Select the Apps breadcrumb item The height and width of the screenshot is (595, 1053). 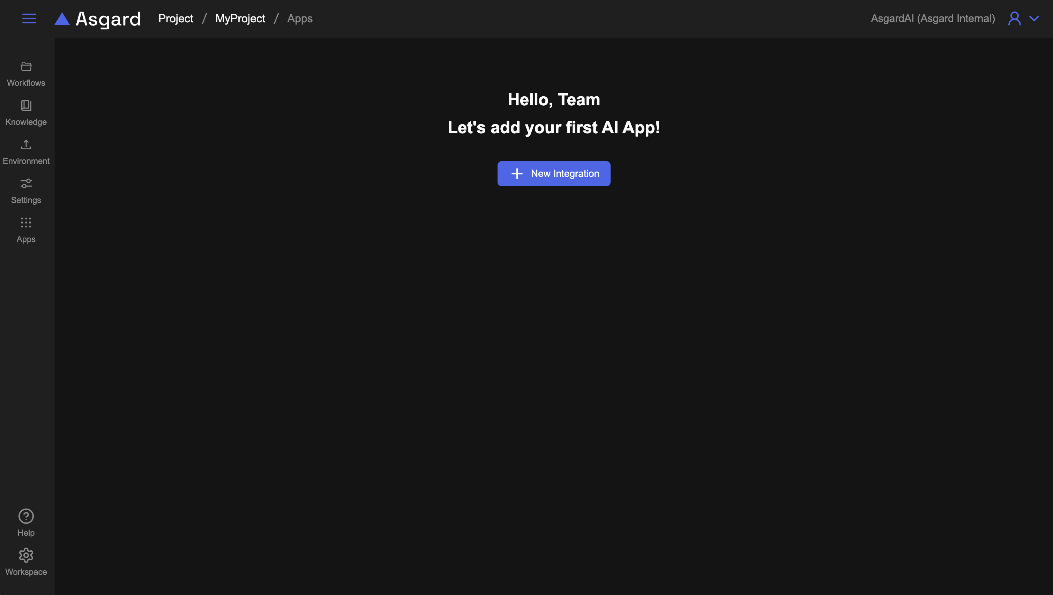[x=300, y=18]
